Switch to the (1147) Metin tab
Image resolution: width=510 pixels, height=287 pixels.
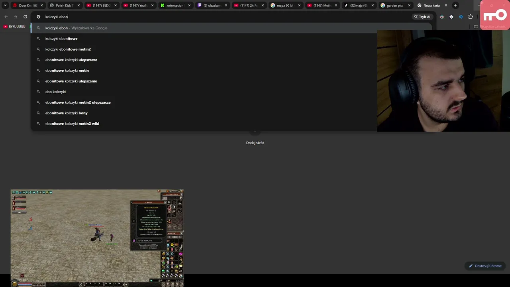point(322,5)
